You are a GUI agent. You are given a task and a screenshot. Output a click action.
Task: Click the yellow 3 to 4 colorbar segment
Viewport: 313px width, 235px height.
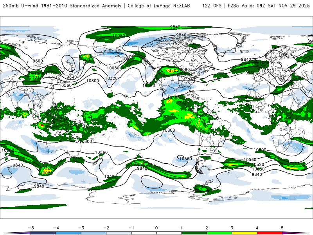(244, 233)
